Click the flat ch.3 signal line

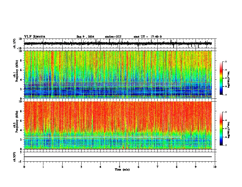(118, 157)
